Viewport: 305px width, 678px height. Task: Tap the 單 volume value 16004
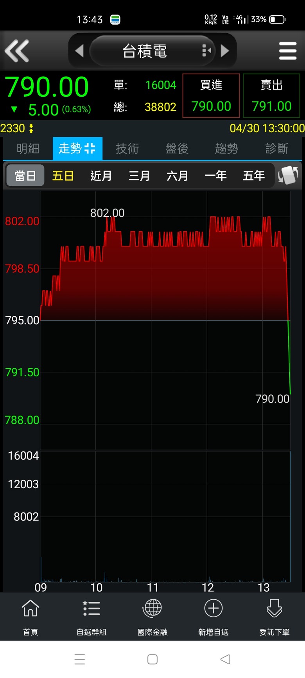tap(161, 85)
